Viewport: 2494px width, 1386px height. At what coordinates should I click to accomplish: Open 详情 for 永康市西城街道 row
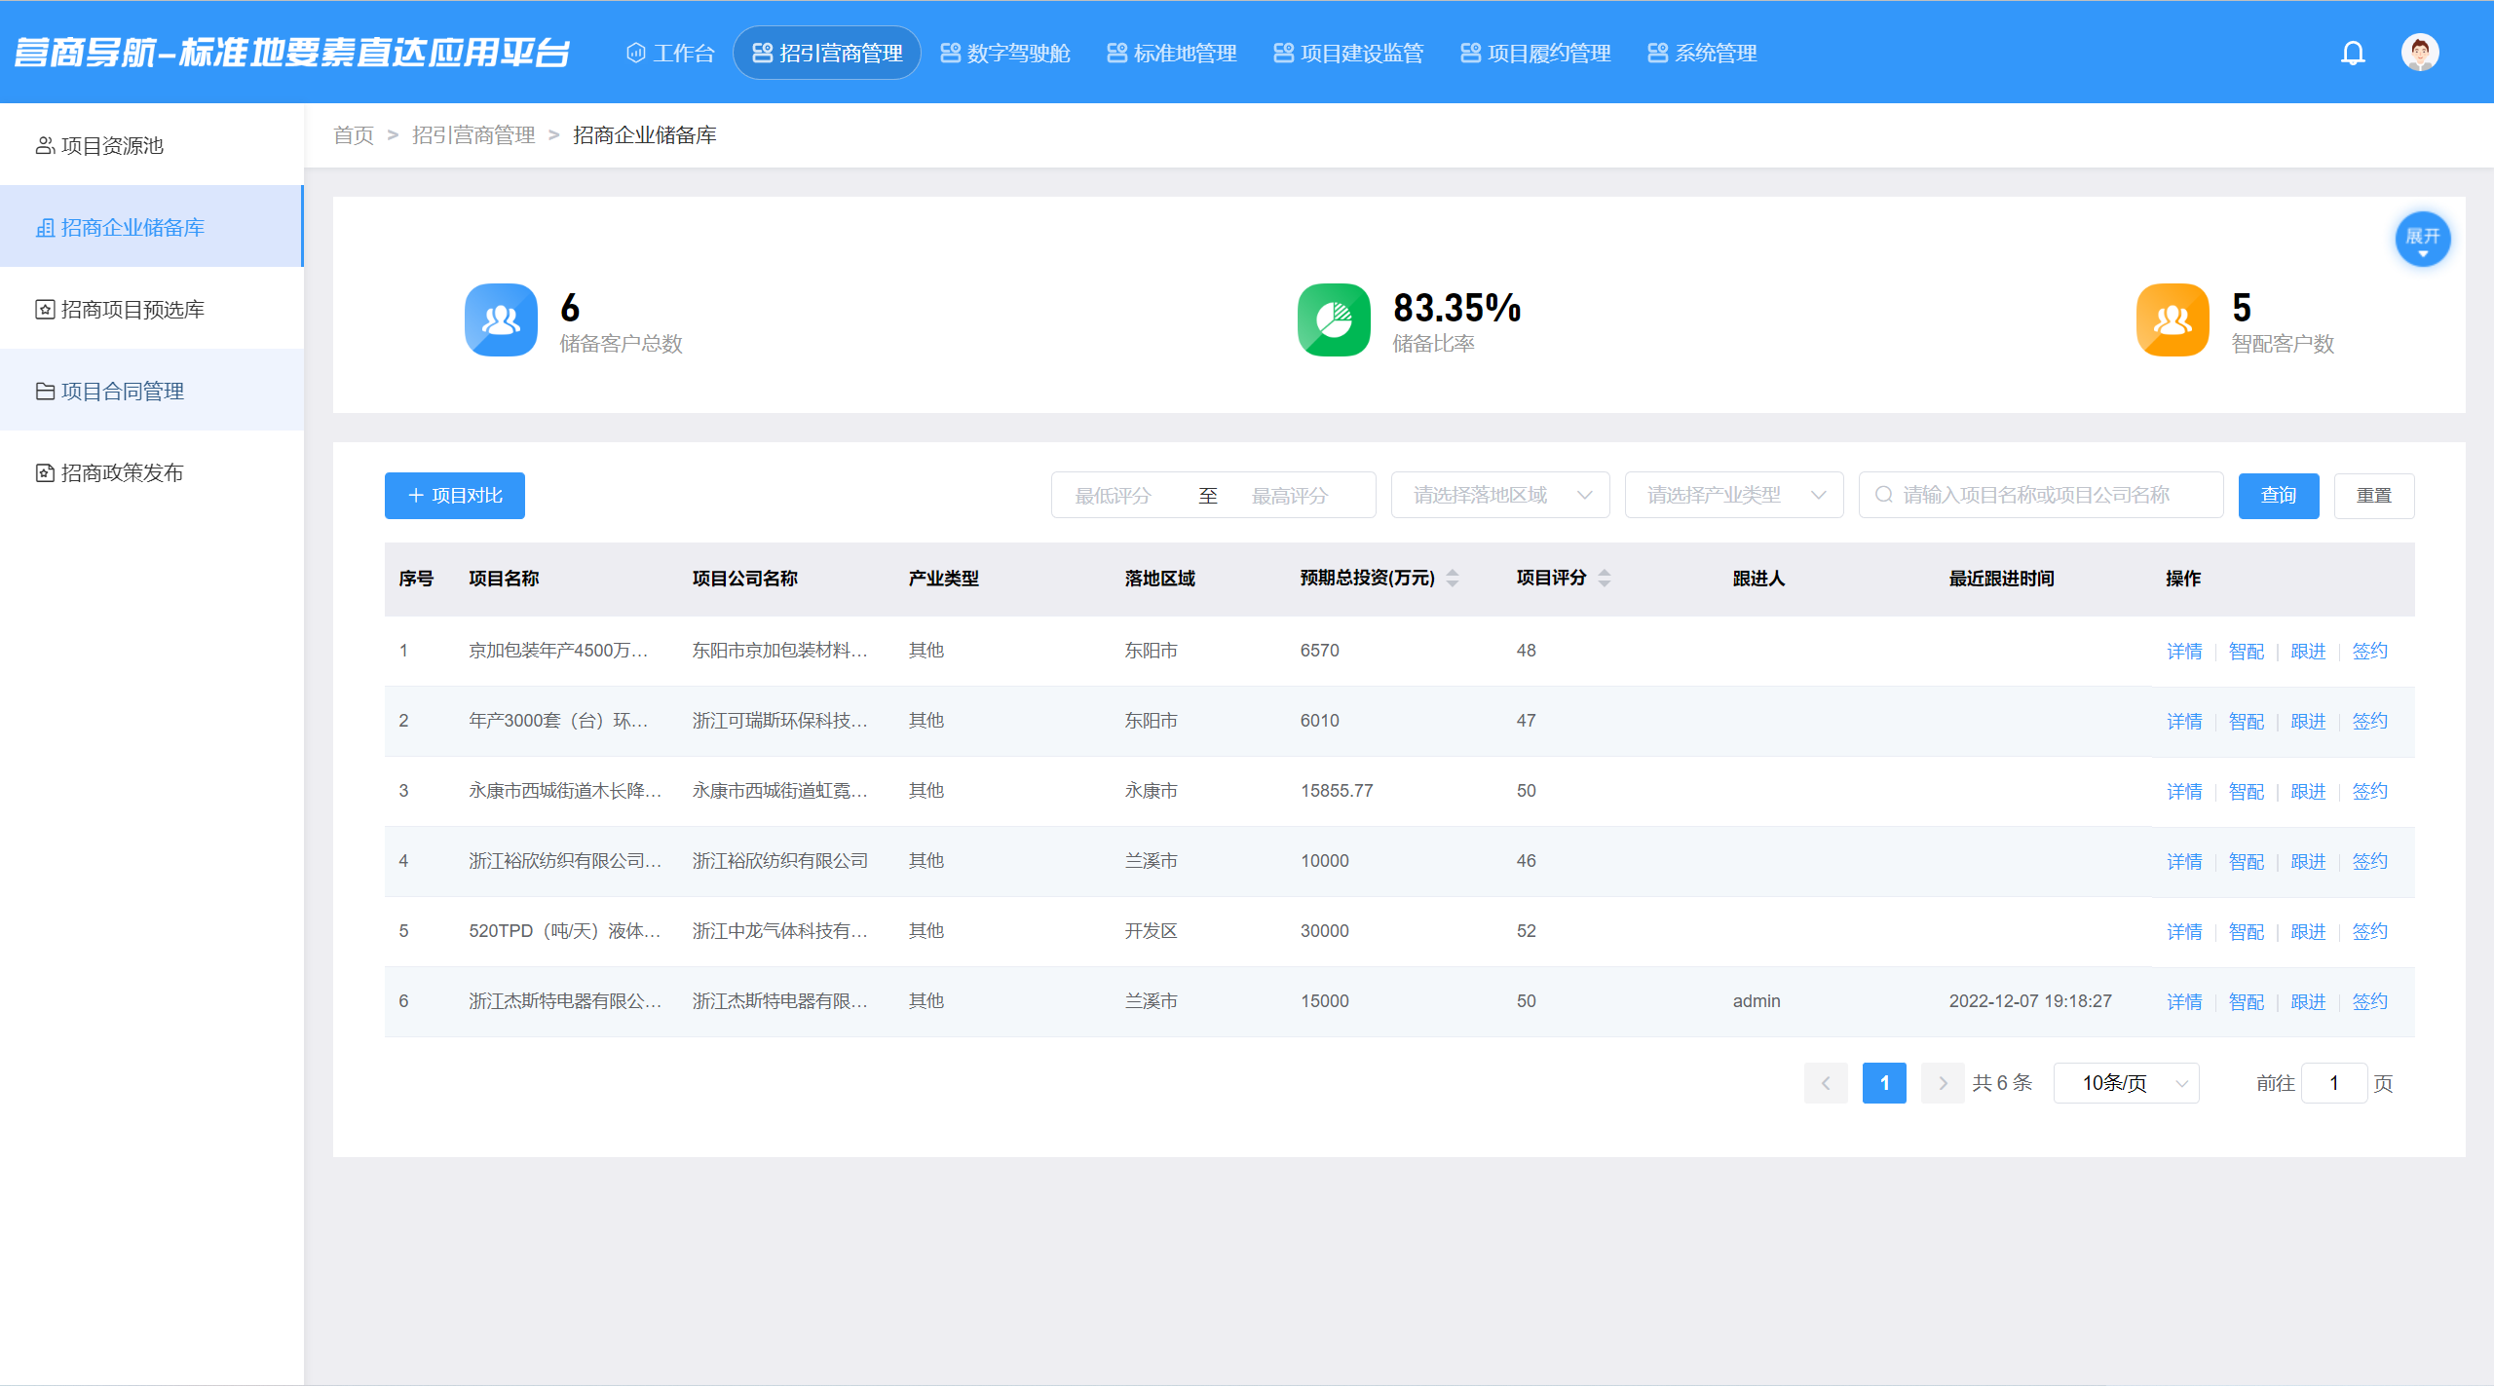2184,792
